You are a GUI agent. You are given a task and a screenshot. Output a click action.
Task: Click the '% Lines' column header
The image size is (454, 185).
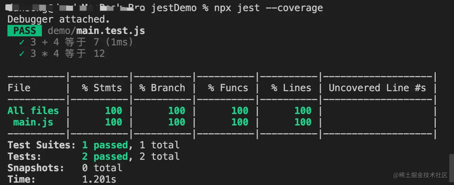pyautogui.click(x=291, y=88)
